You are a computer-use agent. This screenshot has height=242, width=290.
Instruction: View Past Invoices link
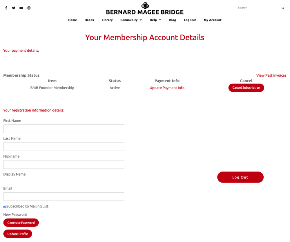tap(271, 75)
